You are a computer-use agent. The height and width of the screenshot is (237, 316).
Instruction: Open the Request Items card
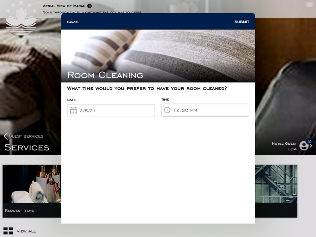(x=32, y=191)
